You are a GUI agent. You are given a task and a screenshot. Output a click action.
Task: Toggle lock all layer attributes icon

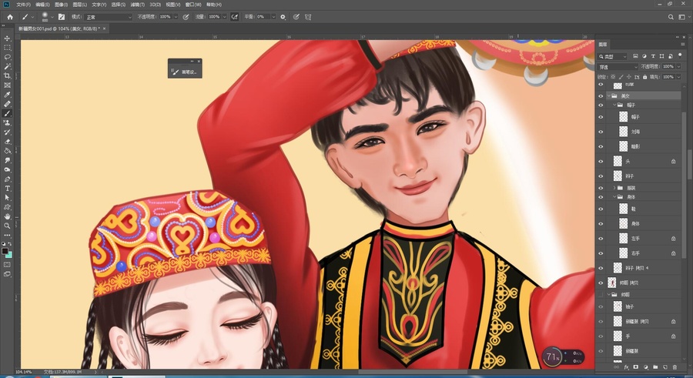[x=644, y=77]
